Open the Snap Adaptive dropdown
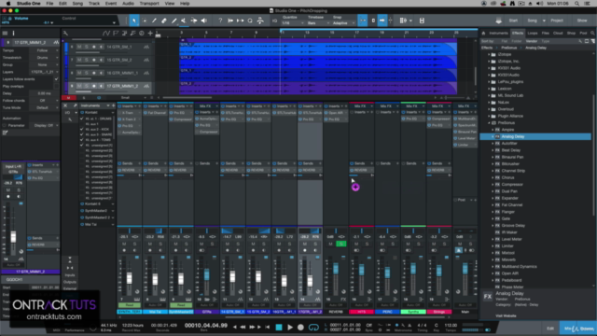Image resolution: width=597 pixels, height=336 pixels. (x=343, y=23)
